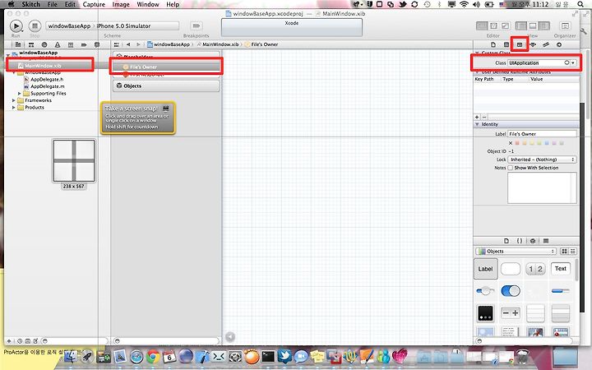Clear label color with X

511,143
